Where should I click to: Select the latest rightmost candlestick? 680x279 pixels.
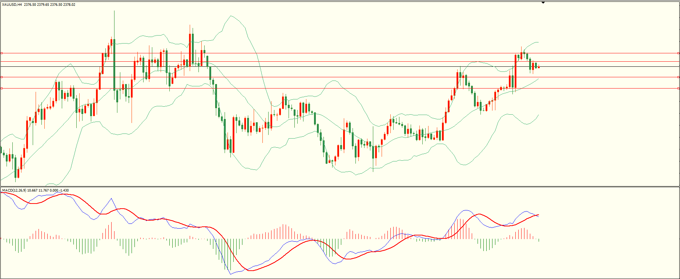539,67
